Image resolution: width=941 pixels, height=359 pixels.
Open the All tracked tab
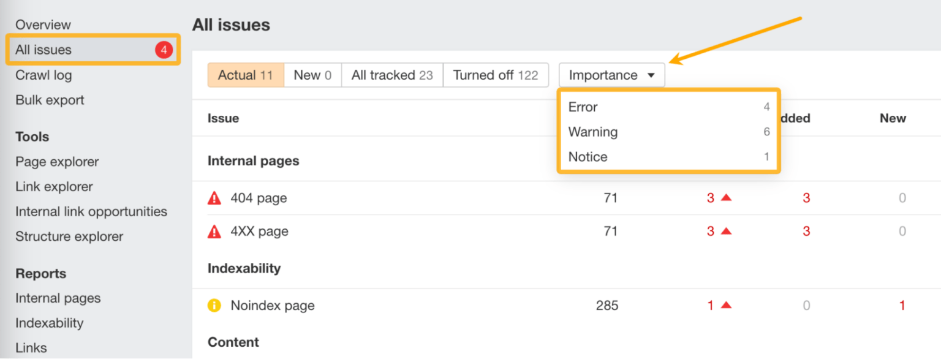pyautogui.click(x=392, y=75)
